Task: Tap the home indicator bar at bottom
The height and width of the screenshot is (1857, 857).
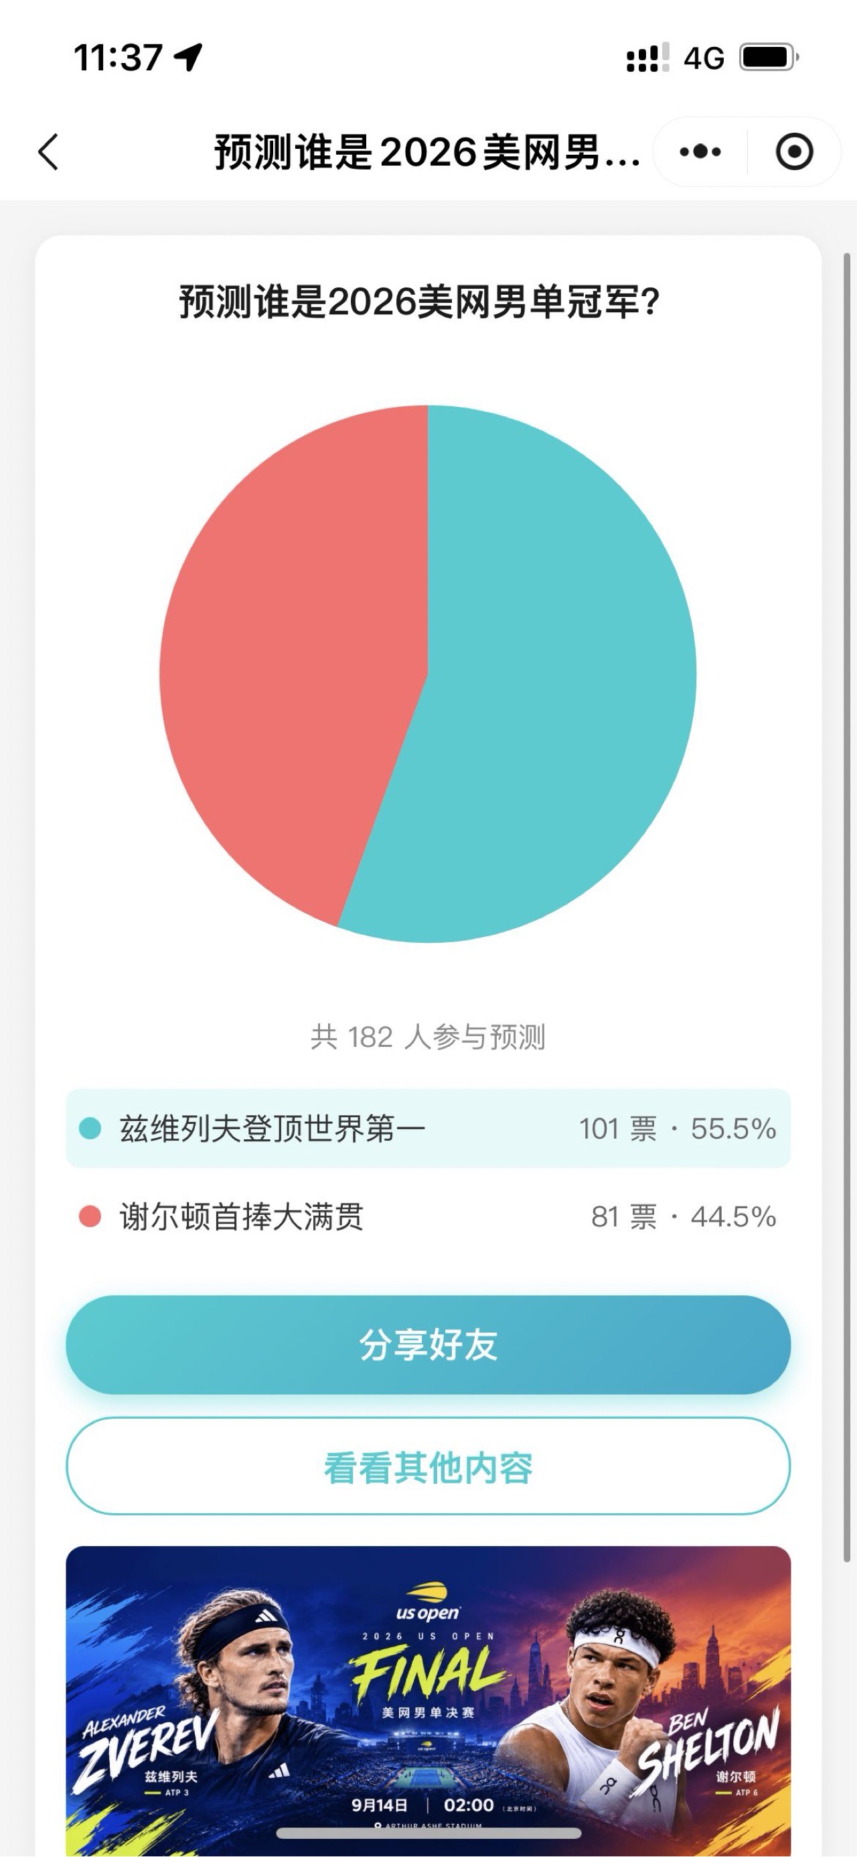Action: click(x=428, y=1834)
